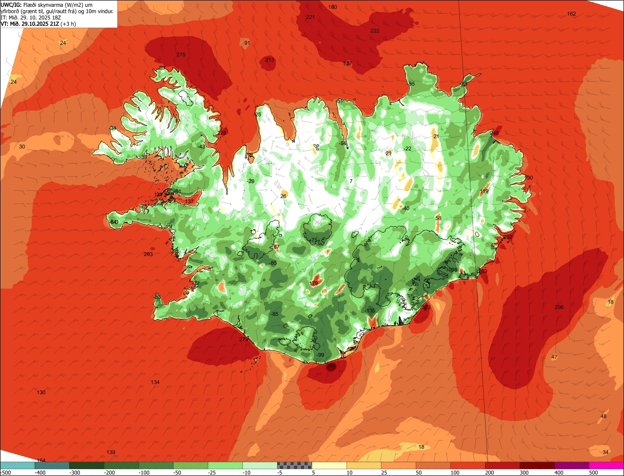Click the 'VT: Mið. 29.10.2025 21Z (+3 h)' line
The height and width of the screenshot is (476, 624).
[38, 24]
